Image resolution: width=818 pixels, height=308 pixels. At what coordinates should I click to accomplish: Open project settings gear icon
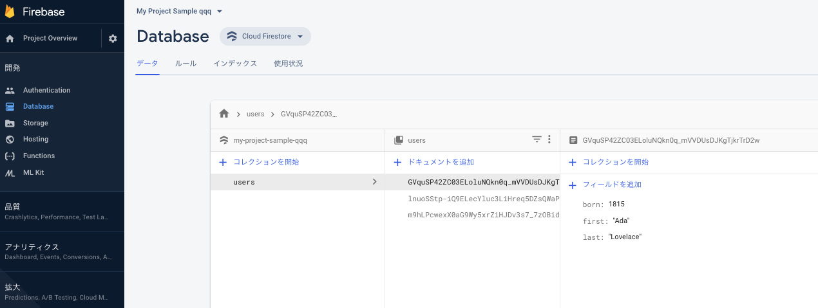113,39
